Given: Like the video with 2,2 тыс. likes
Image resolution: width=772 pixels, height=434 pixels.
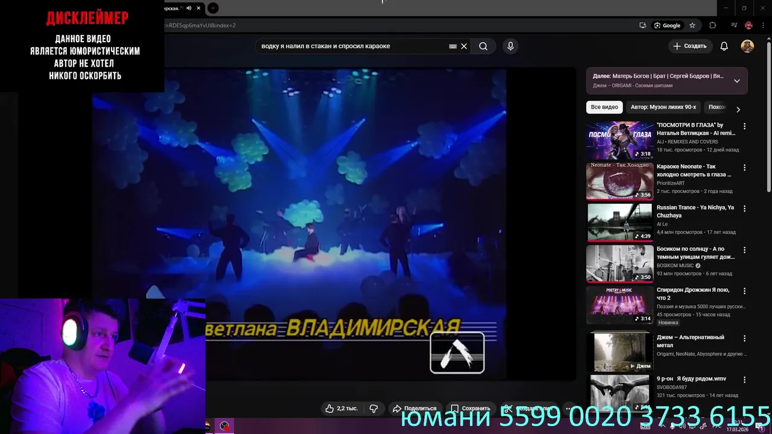Looking at the screenshot, I should pyautogui.click(x=341, y=408).
